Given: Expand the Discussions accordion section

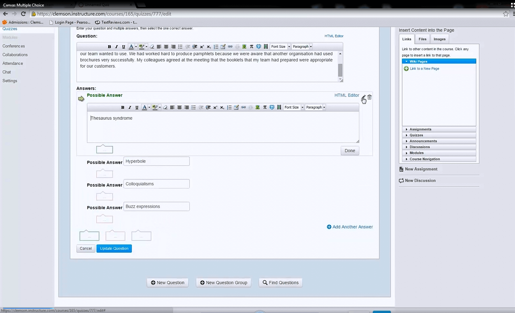Looking at the screenshot, I should (x=439, y=147).
